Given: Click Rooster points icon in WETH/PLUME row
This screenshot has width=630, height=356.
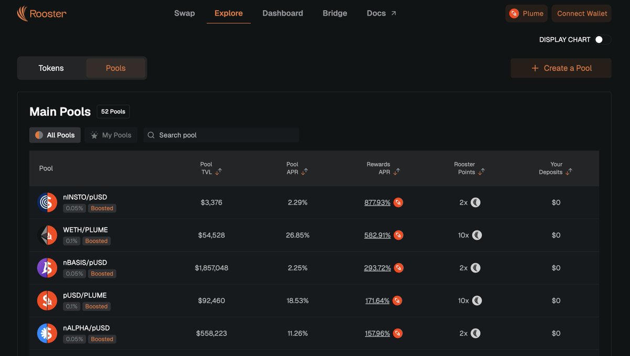Looking at the screenshot, I should (x=477, y=235).
